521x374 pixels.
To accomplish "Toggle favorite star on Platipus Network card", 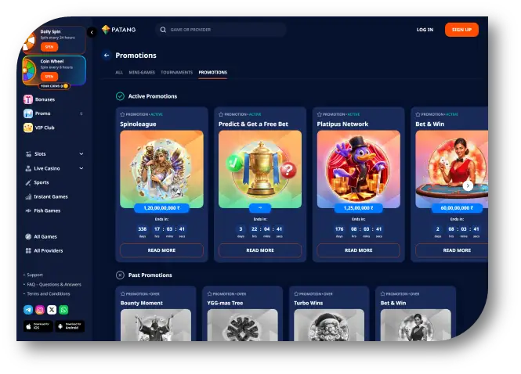I will [320, 114].
